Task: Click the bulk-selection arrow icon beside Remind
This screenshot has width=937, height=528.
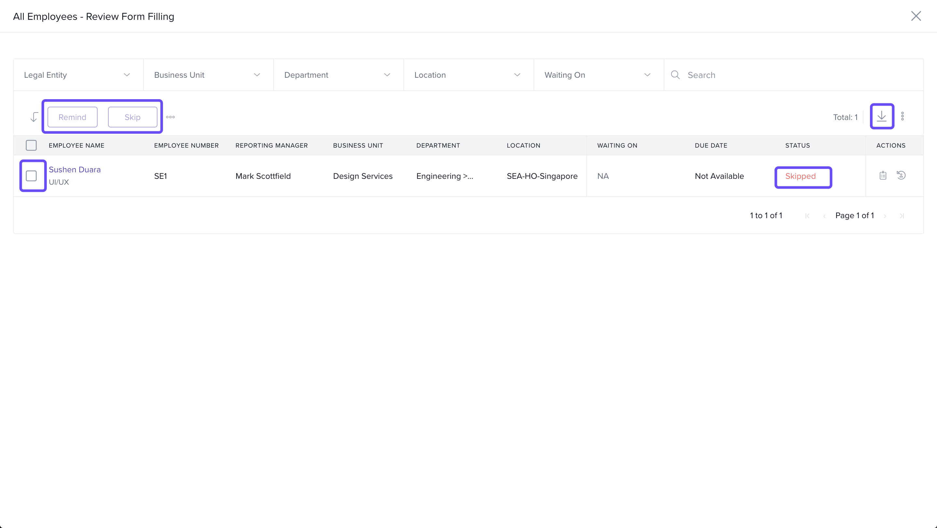Action: pyautogui.click(x=34, y=117)
